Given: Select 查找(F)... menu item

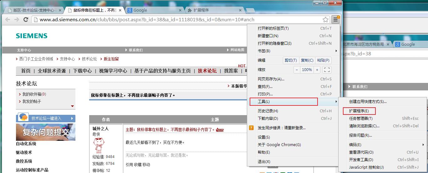Looking at the screenshot, I should click(x=294, y=86).
